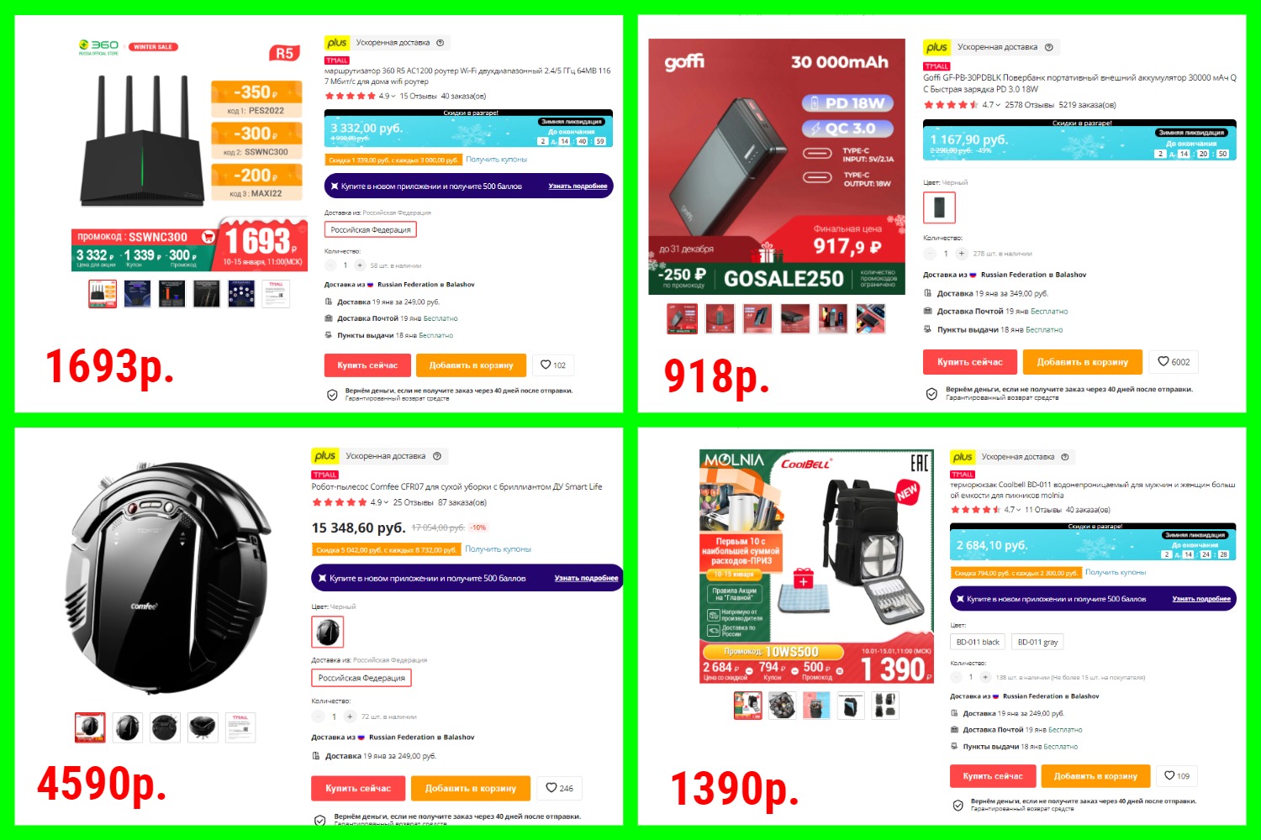Open the 2578 Отзывы reviews link

(x=1029, y=105)
